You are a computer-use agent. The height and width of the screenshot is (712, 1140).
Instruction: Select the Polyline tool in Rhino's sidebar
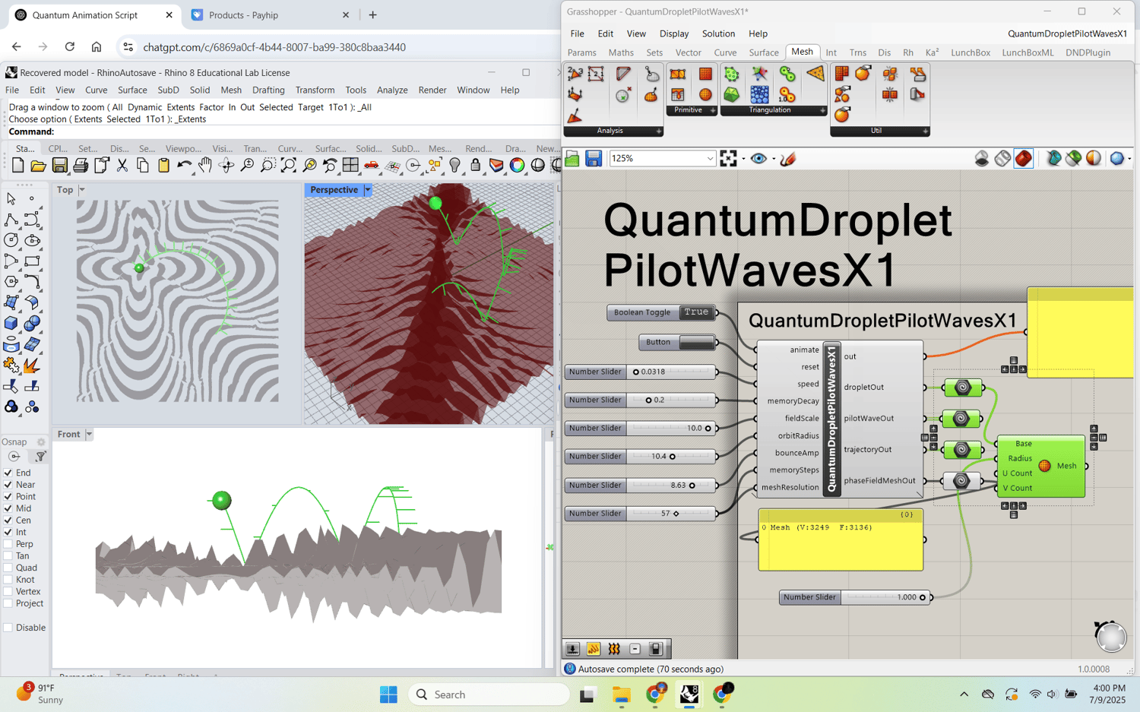[x=11, y=220]
